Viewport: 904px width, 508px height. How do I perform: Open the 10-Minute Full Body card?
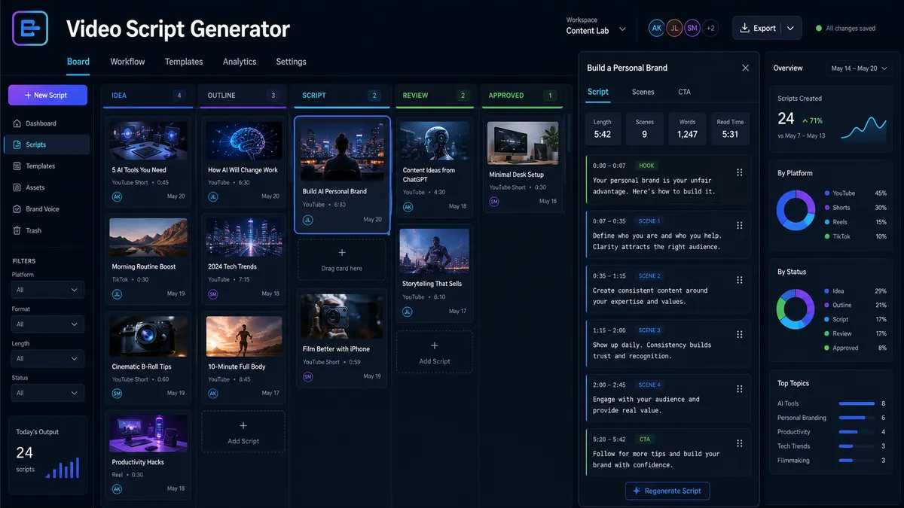[243, 357]
